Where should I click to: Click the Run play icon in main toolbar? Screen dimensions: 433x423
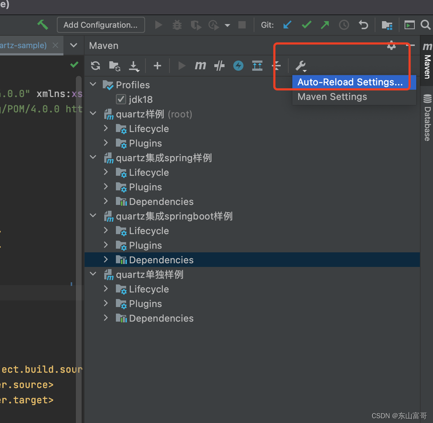pyautogui.click(x=159, y=25)
